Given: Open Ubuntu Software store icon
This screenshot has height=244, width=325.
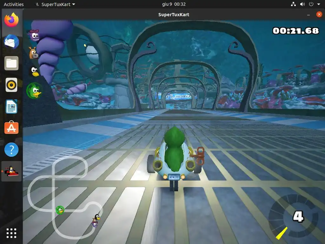Looking at the screenshot, I should click(x=11, y=127).
